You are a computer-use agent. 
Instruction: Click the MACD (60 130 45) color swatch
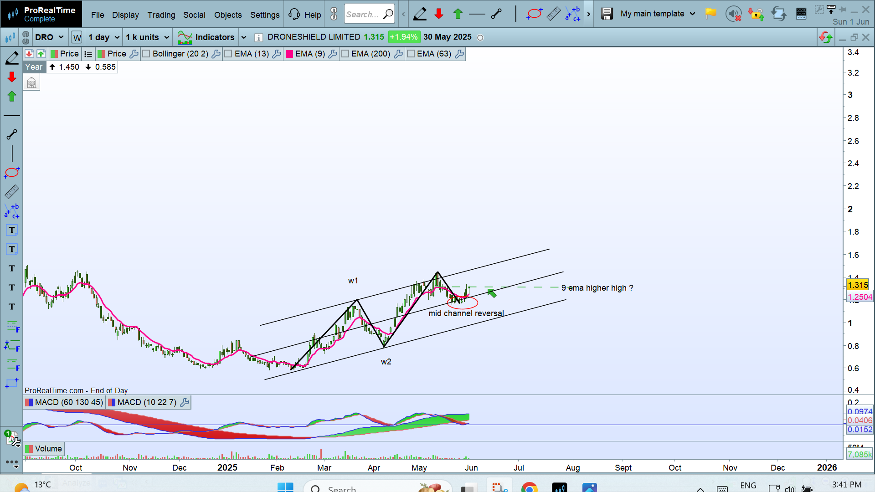tap(29, 402)
